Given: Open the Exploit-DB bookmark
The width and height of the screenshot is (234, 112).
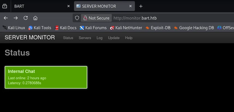Looking at the screenshot, I should 158,28.
